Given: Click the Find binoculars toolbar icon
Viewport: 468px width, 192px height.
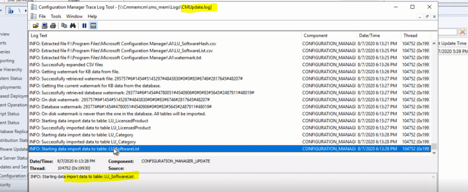Looking at the screenshot, I should tap(73, 26).
